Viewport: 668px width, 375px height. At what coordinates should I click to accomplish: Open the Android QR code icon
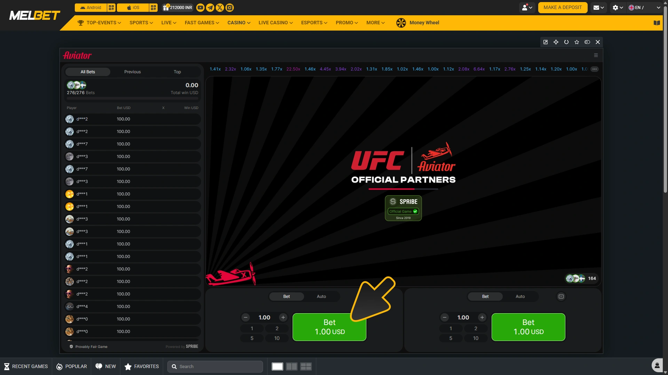(111, 7)
